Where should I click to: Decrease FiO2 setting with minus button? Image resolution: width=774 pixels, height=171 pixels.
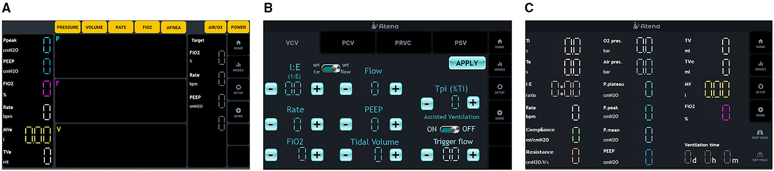pyautogui.click(x=271, y=155)
